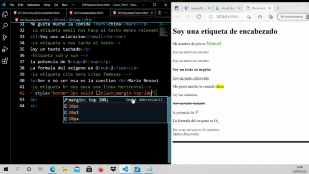Open Cortana from the taskbar
Image resolution: width=309 pixels, height=174 pixels.
29,169
